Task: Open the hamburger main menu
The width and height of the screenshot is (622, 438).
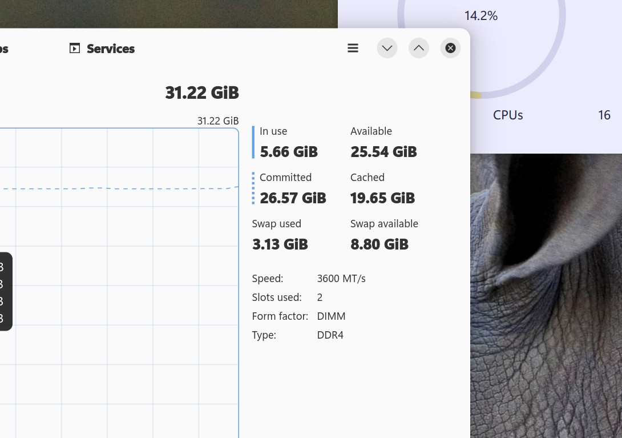Action: pyautogui.click(x=353, y=49)
